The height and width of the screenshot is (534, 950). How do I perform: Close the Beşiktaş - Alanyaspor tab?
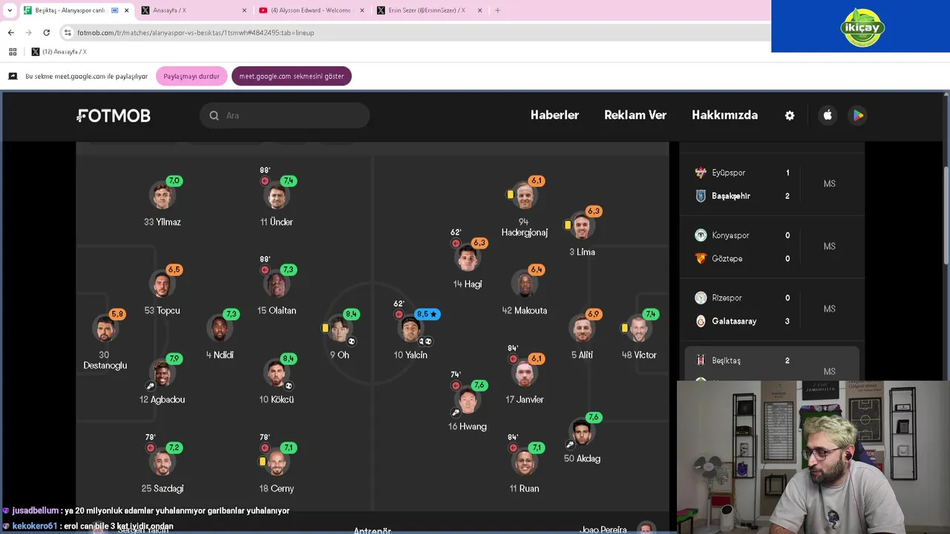tap(126, 10)
